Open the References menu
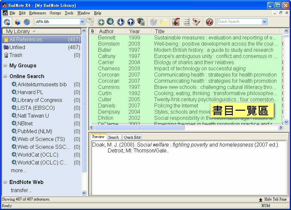The image size is (291, 210). tap(37, 13)
